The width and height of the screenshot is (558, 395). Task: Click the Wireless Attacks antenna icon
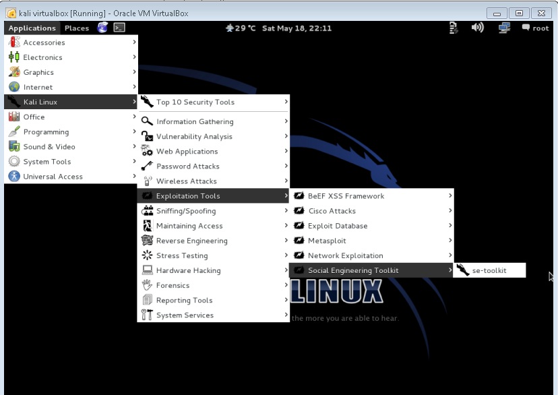[x=147, y=181]
